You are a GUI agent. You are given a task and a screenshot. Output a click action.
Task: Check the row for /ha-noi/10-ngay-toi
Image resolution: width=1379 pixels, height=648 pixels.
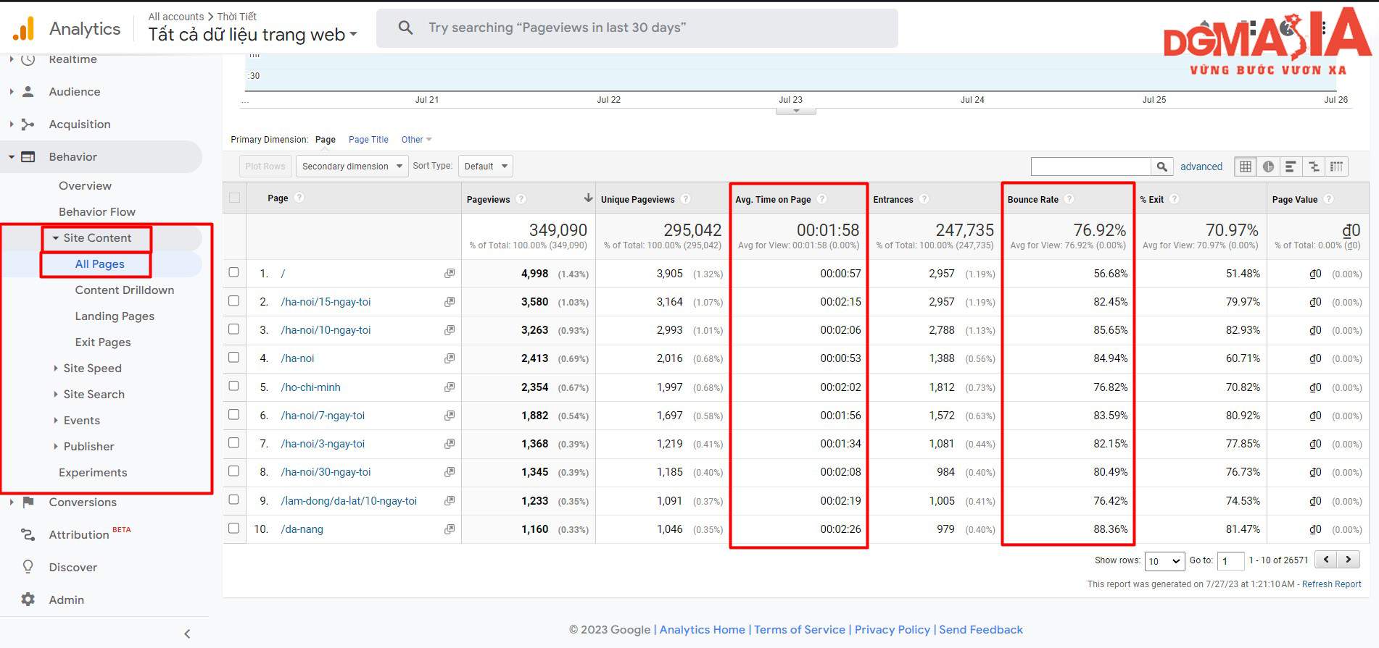(233, 329)
